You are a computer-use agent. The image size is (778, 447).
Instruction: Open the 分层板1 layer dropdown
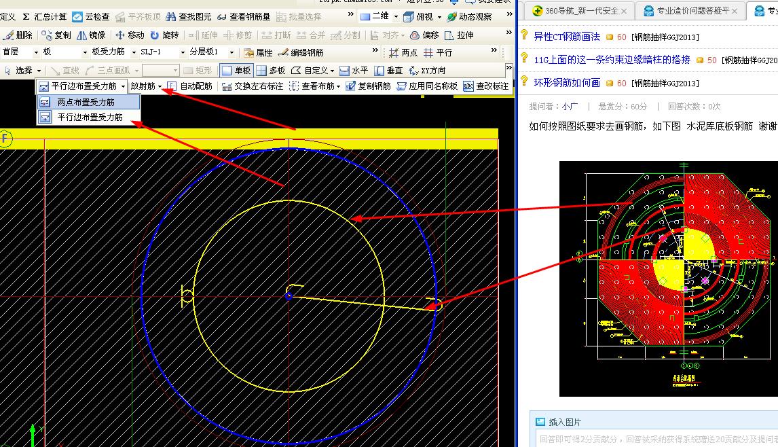(x=211, y=52)
